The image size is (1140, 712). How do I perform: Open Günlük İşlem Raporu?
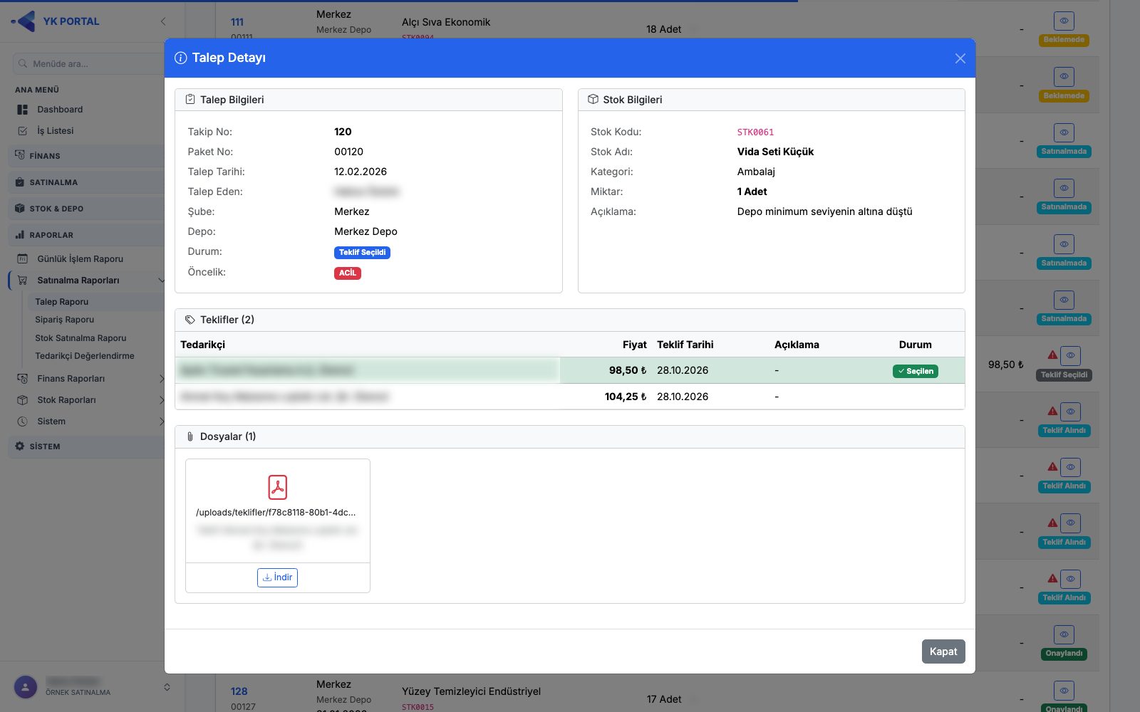80,259
